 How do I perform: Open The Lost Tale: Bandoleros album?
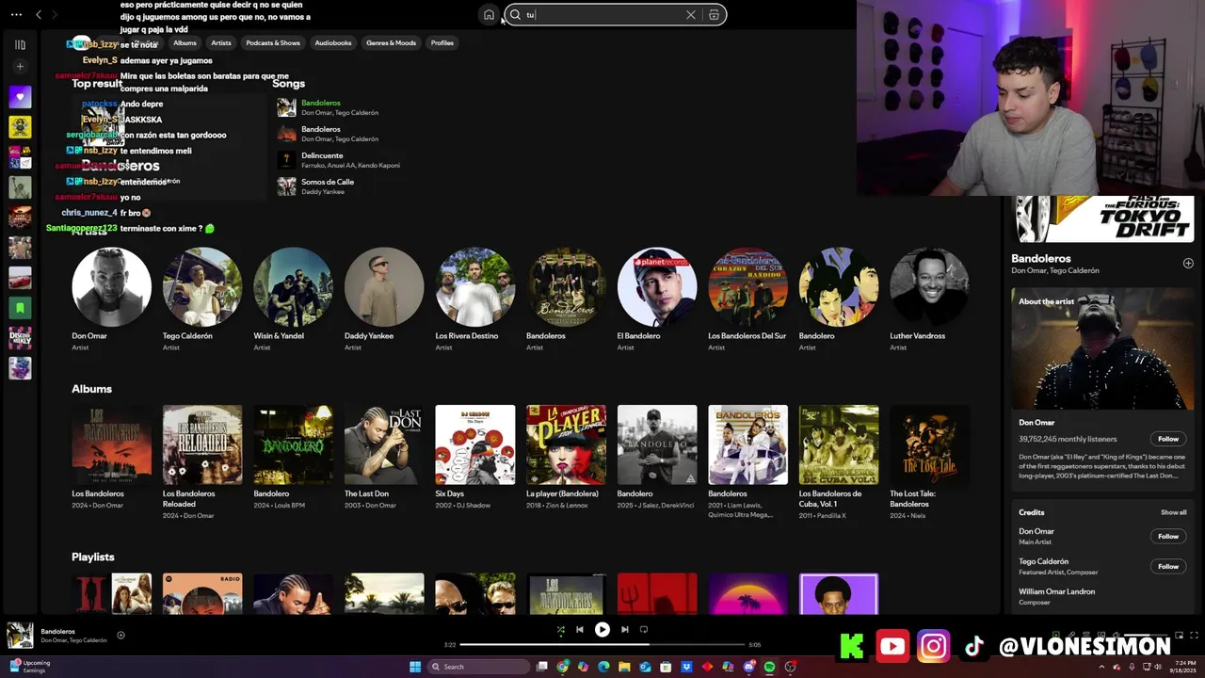coord(930,444)
